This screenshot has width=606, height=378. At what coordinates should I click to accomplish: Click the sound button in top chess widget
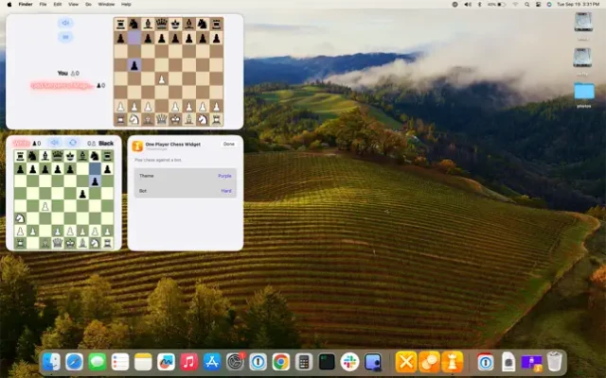coord(65,22)
